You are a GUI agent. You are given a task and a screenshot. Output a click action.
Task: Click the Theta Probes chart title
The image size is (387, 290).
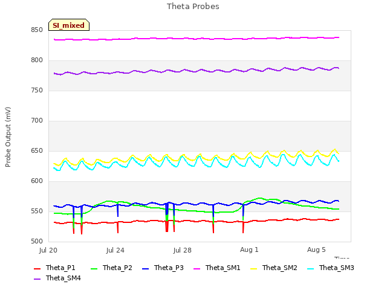(x=193, y=7)
